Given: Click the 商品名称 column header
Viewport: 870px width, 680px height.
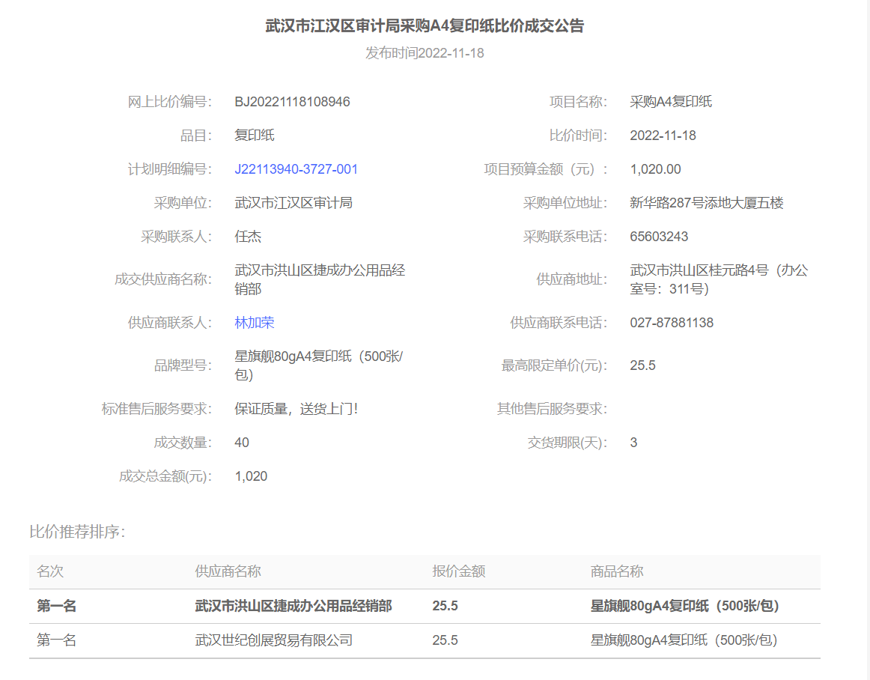Looking at the screenshot, I should click(x=616, y=571).
